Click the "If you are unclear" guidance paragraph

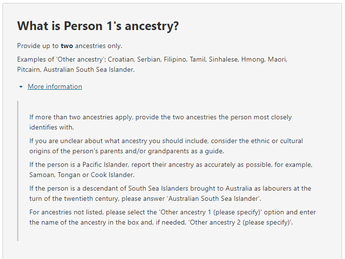click(x=165, y=146)
